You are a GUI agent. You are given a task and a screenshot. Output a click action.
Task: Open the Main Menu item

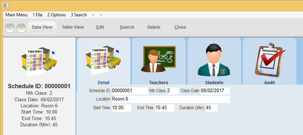16,15
